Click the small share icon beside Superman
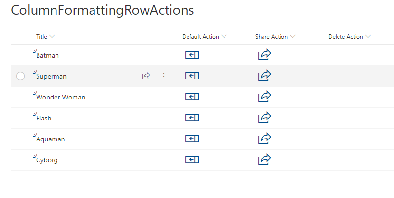This screenshot has height=198, width=394. click(x=146, y=76)
